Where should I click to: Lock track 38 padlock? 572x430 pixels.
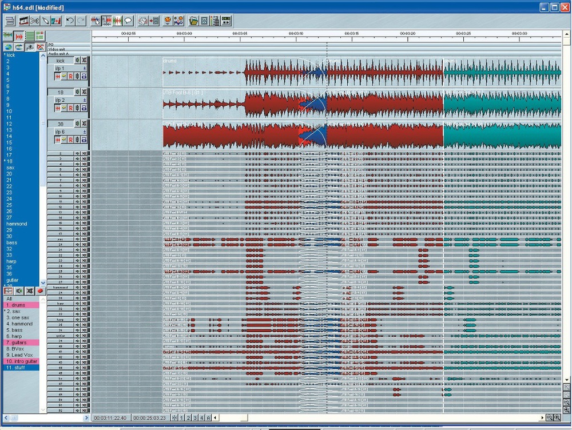[x=84, y=140]
